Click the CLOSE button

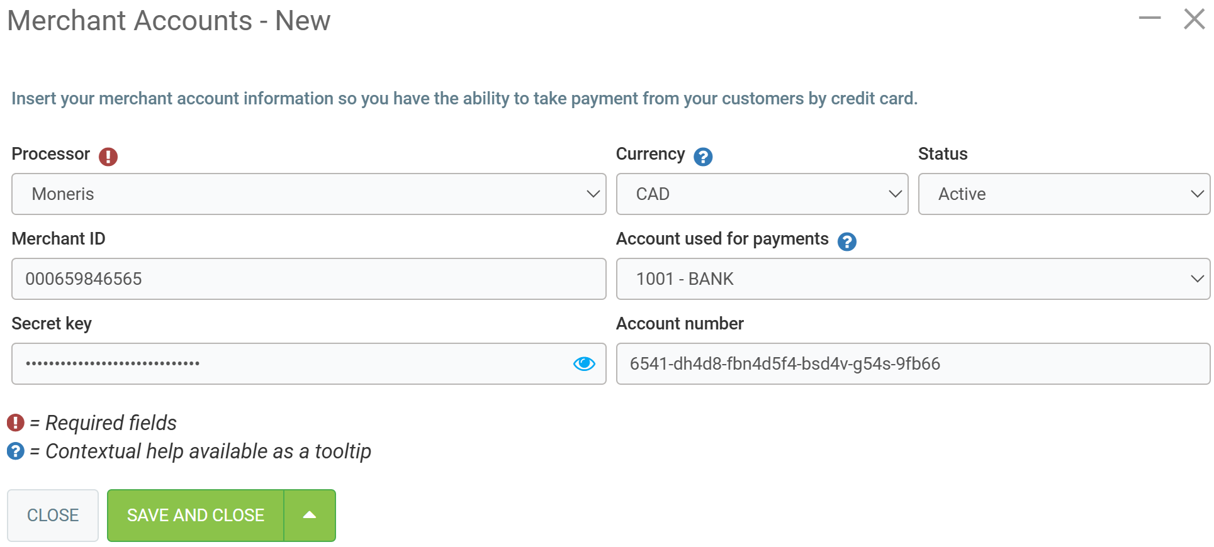[x=53, y=515]
